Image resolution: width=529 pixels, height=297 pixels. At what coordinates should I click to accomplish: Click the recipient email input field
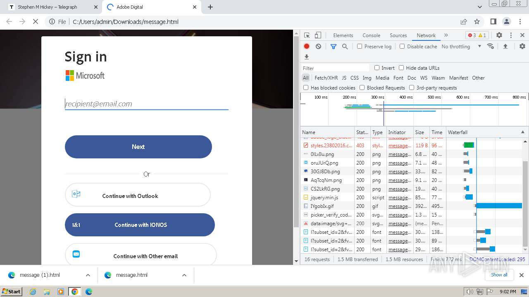[147, 104]
